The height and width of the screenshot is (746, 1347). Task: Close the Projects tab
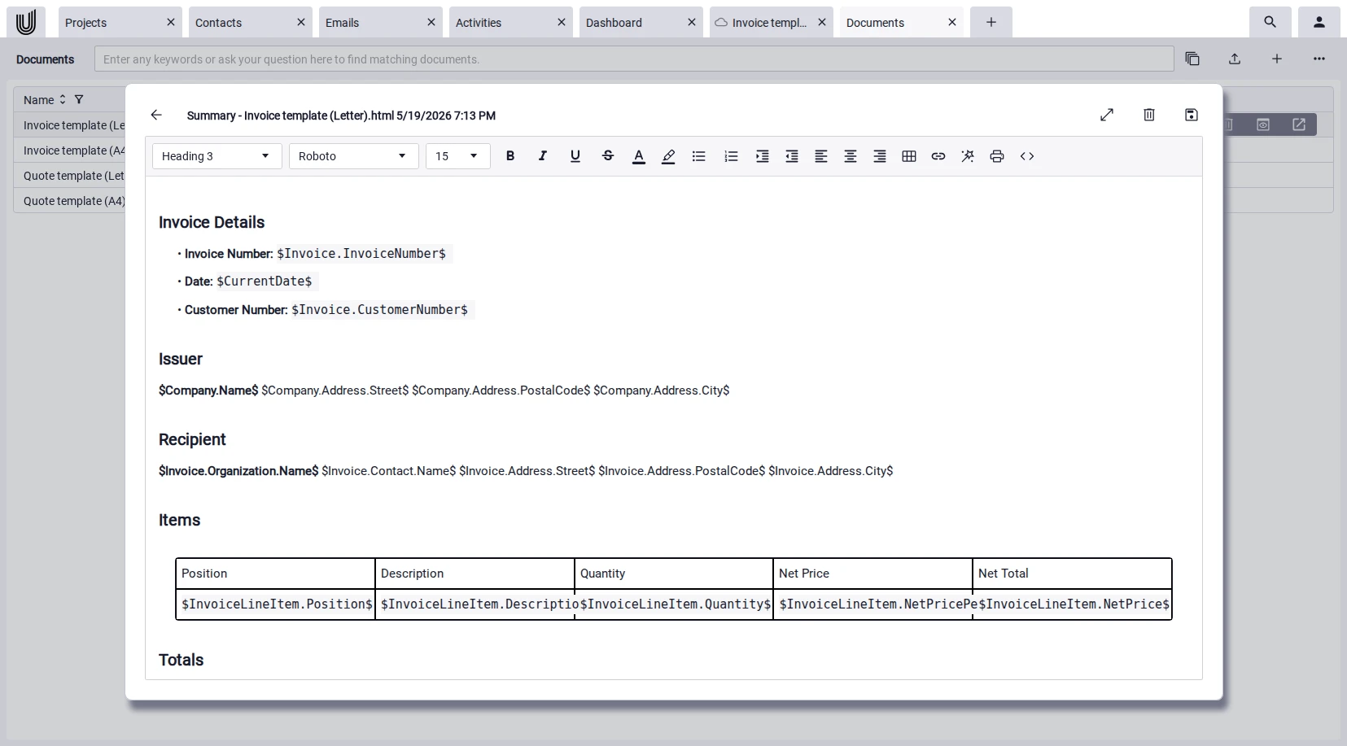[x=171, y=23]
